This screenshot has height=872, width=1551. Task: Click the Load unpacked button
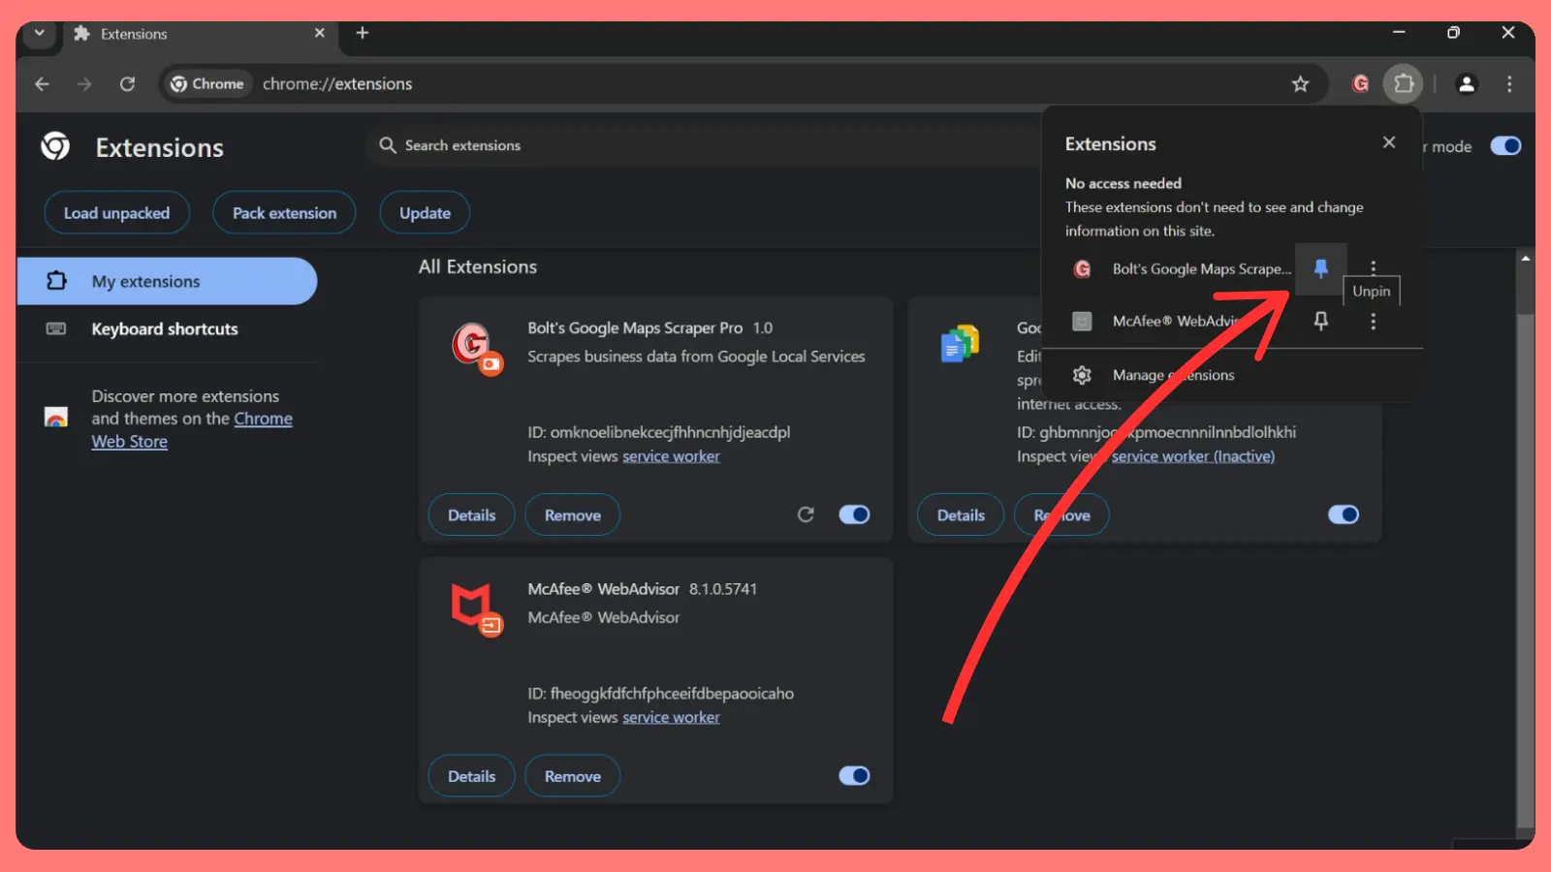[116, 213]
